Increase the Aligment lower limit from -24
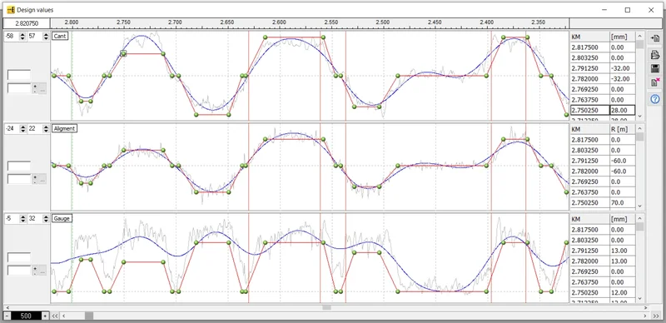 pyautogui.click(x=22, y=127)
